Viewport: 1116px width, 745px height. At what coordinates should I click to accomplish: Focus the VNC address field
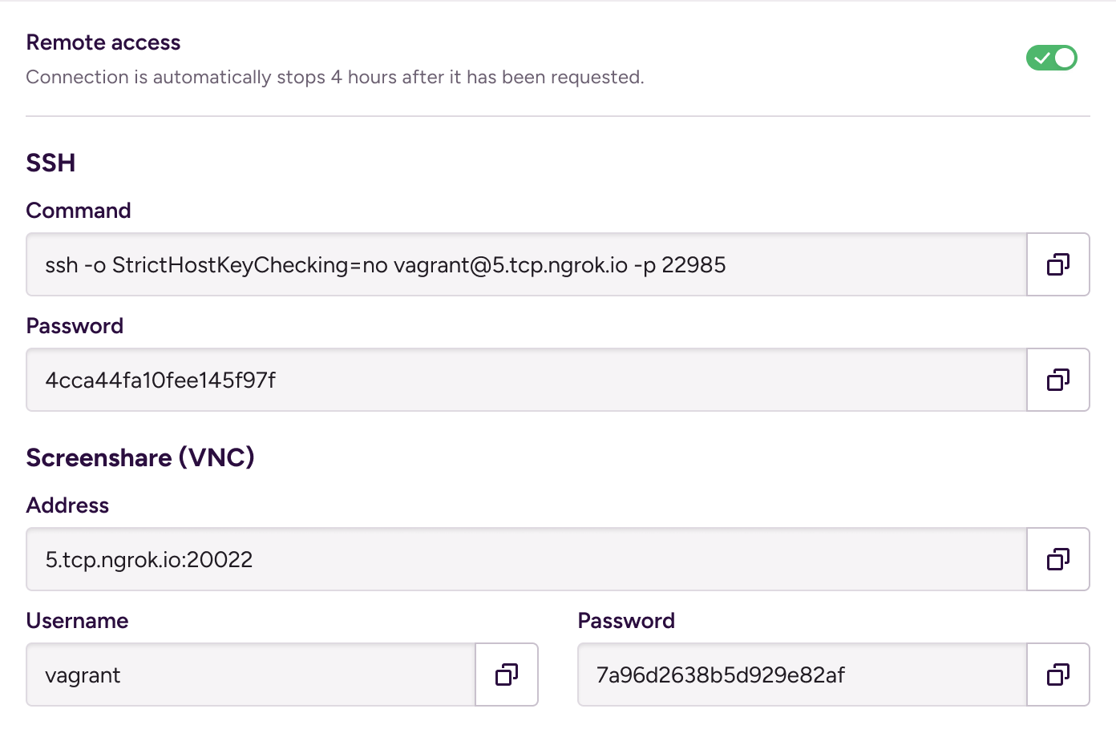coord(527,559)
